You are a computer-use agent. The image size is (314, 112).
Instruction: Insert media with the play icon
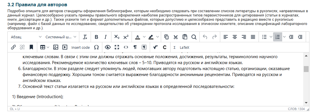65,47
